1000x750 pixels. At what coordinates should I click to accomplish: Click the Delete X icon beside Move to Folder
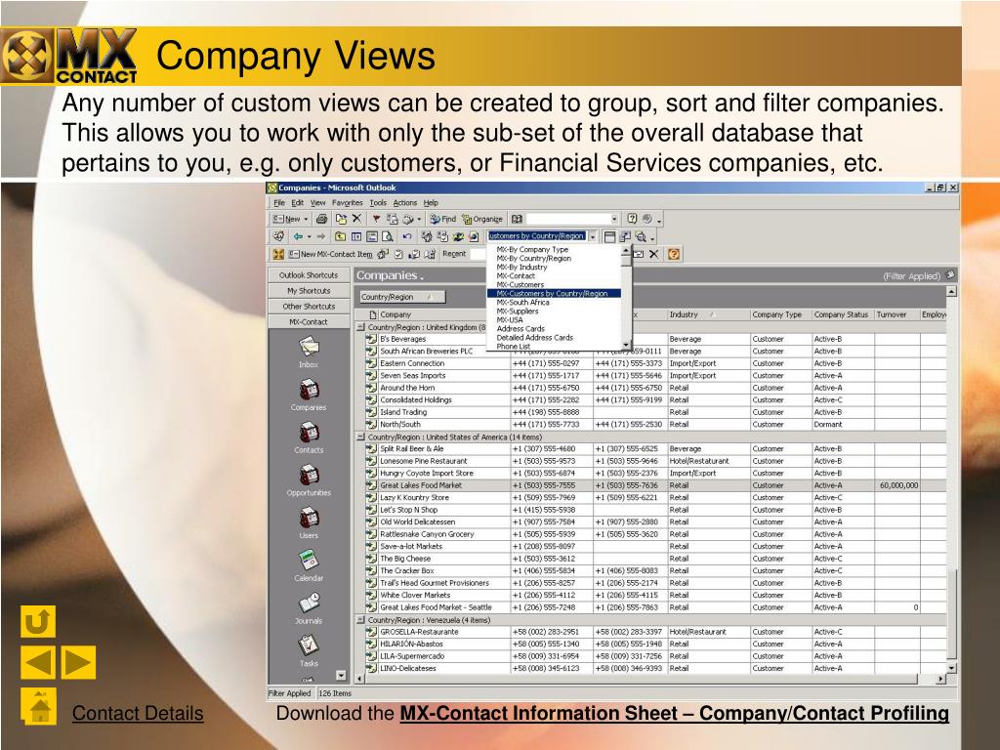(356, 219)
